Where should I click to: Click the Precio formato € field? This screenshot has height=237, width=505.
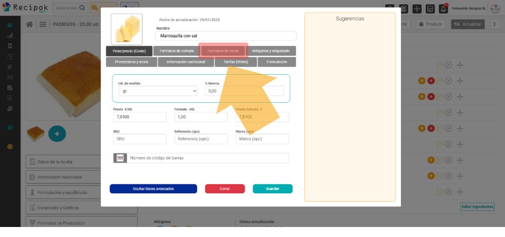tap(262, 117)
